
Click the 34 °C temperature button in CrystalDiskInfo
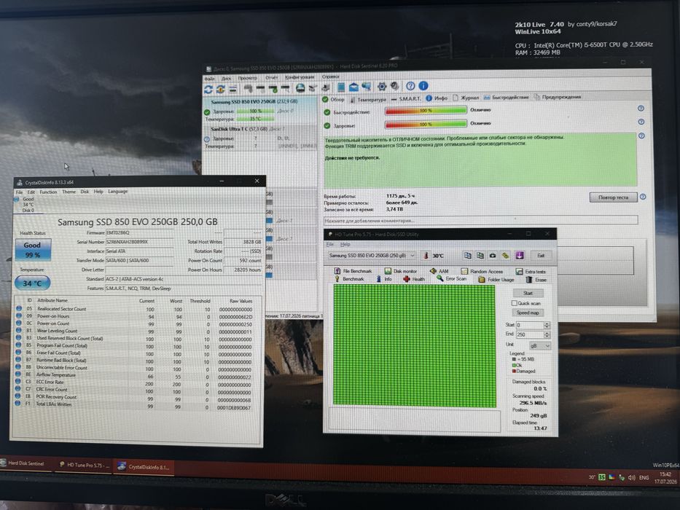[33, 283]
